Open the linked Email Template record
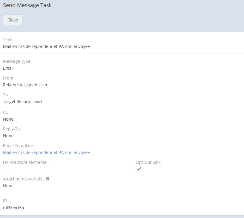The height and width of the screenshot is (218, 244). point(46,152)
